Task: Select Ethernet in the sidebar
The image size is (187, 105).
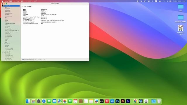Action: pyautogui.click(x=7, y=12)
